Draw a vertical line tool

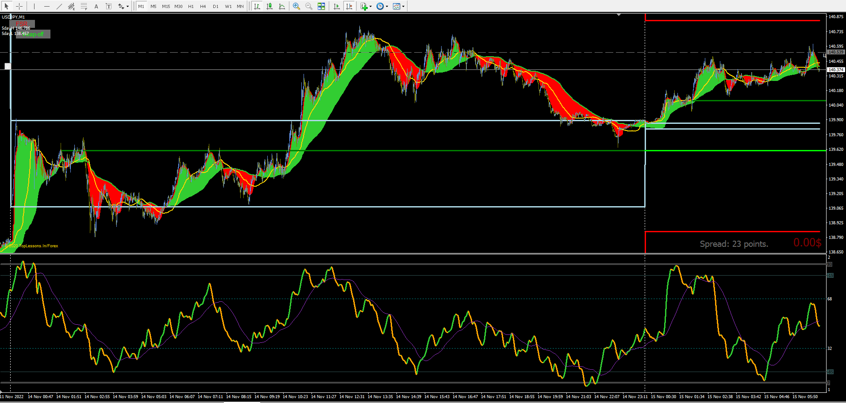point(34,6)
